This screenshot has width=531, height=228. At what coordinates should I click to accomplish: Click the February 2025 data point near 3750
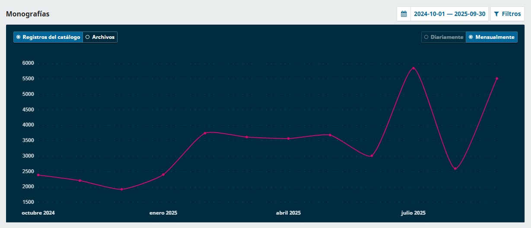205,133
